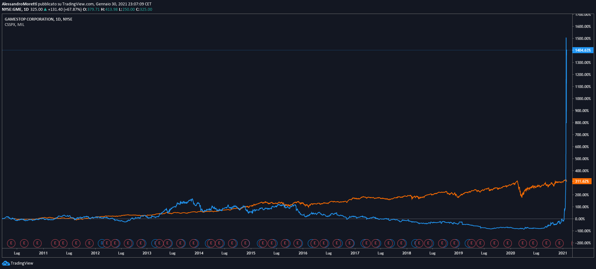Click the 700.00% axis label
The height and width of the screenshot is (269, 596).
coord(582,135)
